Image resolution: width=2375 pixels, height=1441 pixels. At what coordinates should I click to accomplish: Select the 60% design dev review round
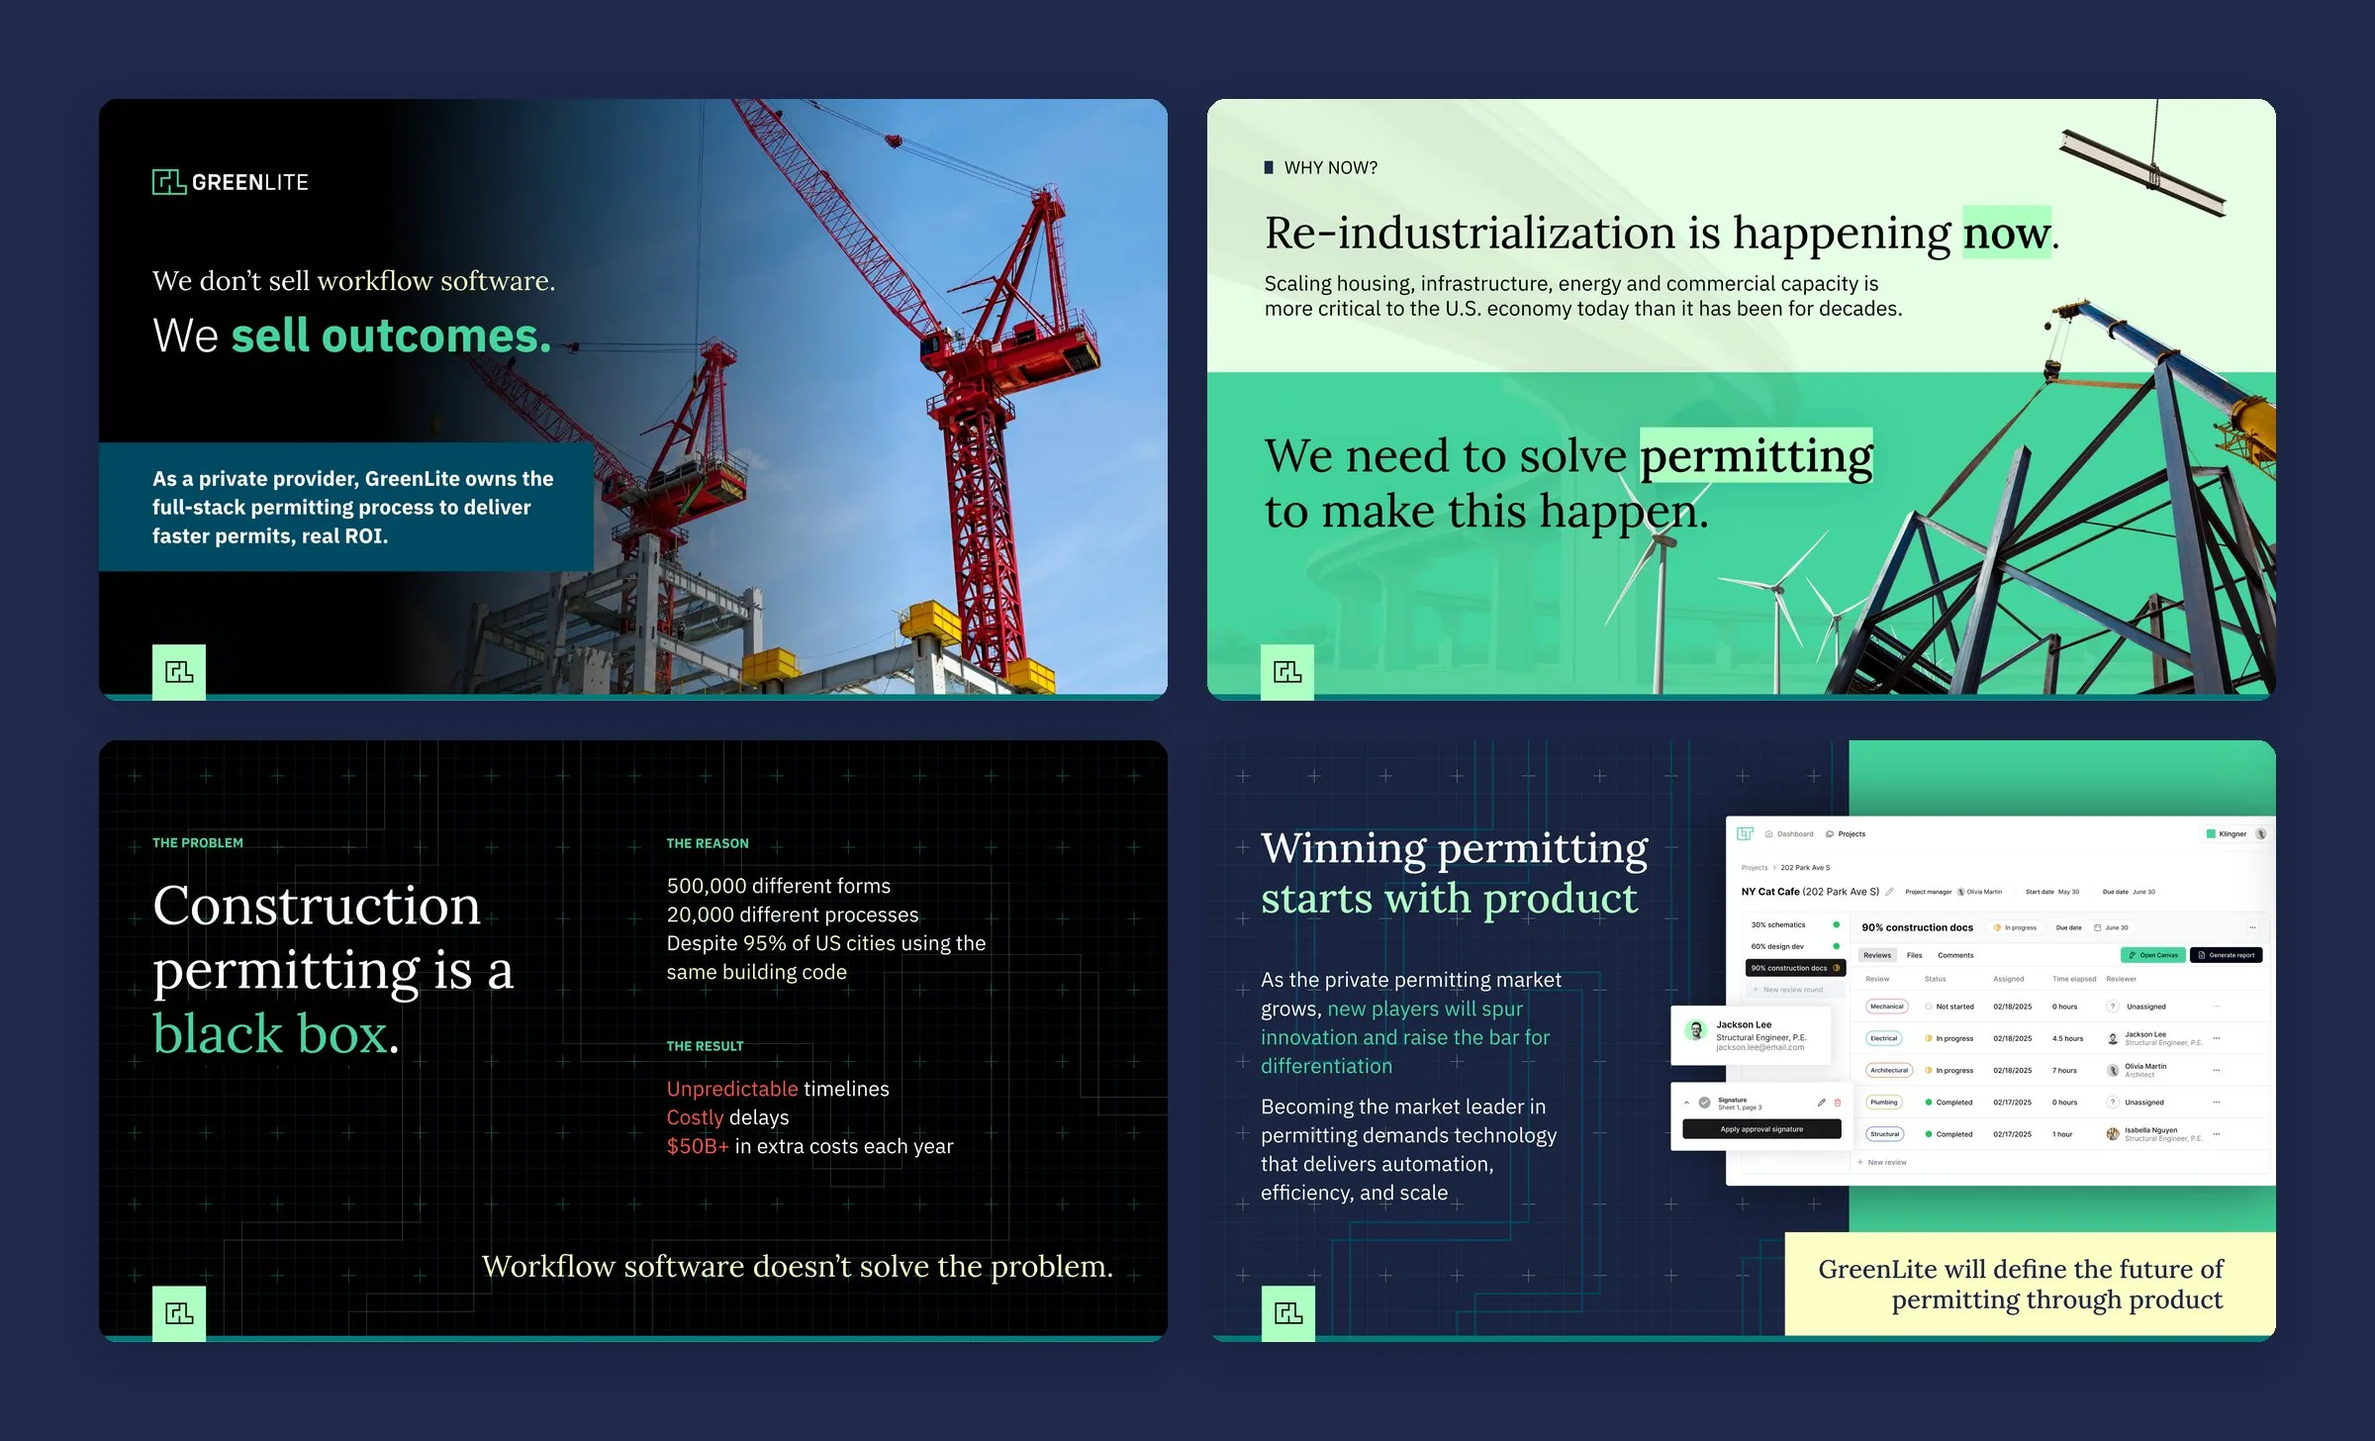click(1796, 946)
